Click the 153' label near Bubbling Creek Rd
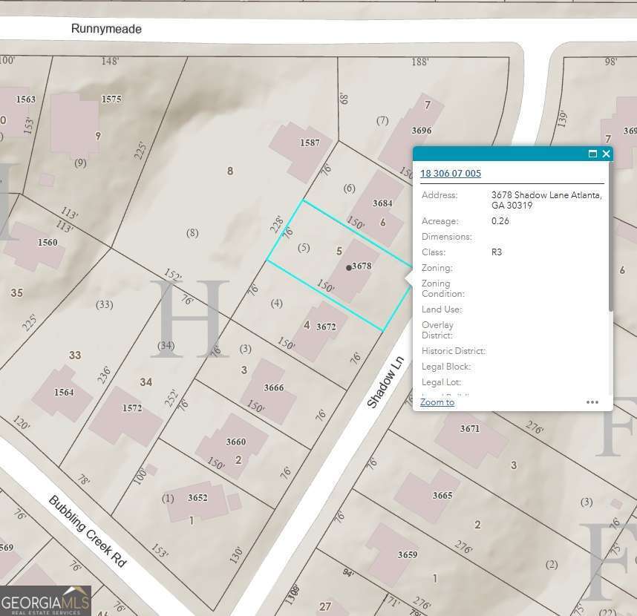The height and width of the screenshot is (616, 637). pyautogui.click(x=159, y=551)
